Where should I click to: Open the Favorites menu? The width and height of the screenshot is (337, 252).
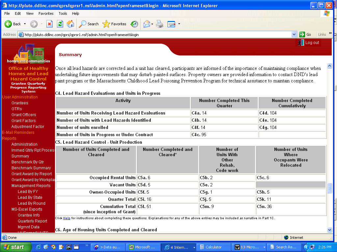pos(46,13)
